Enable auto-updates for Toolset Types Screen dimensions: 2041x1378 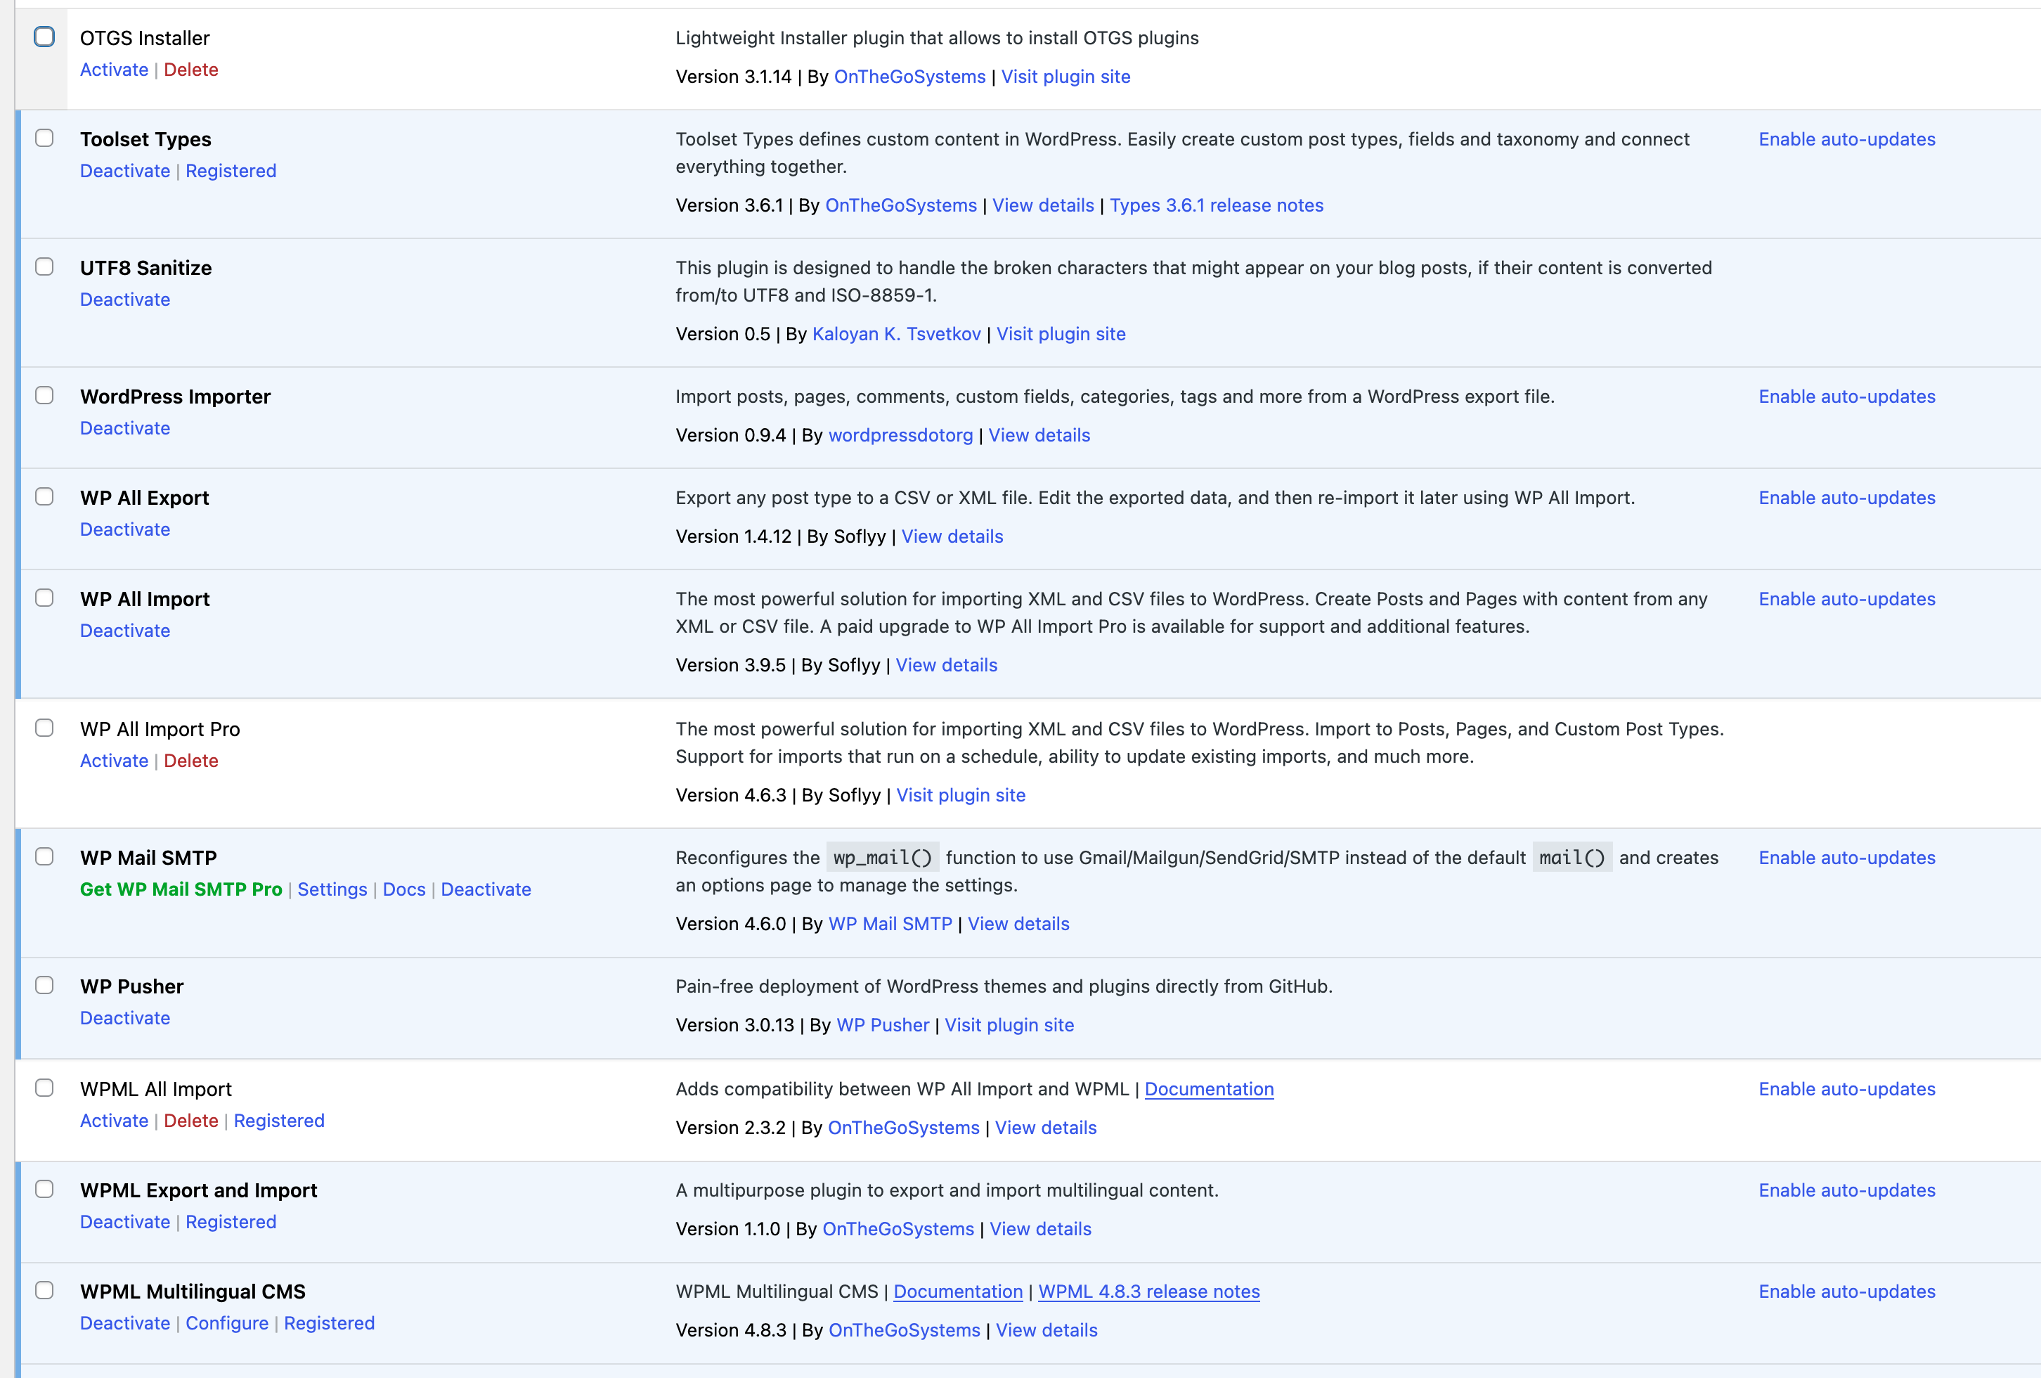1846,139
